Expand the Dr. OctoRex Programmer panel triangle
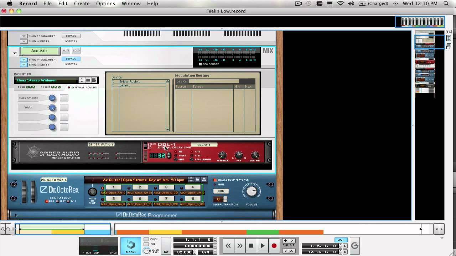The width and height of the screenshot is (456, 256). pyautogui.click(x=16, y=215)
